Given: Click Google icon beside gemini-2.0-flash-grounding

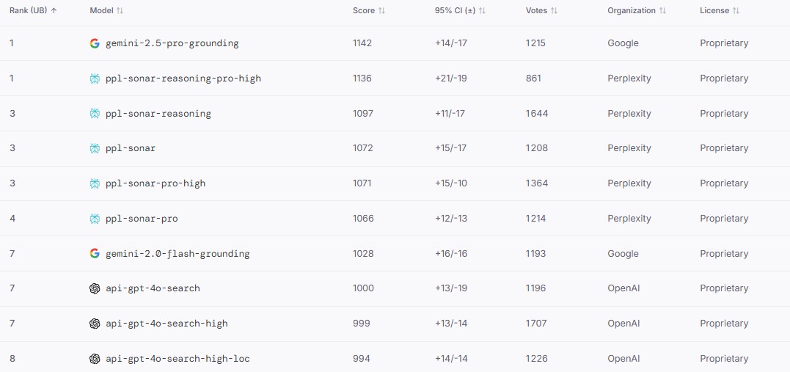Looking at the screenshot, I should coord(95,254).
